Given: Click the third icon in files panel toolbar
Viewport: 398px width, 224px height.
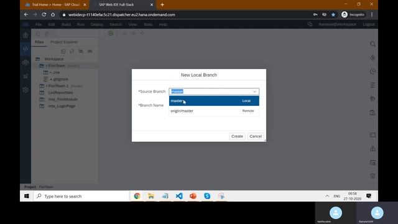Looking at the screenshot, I should pos(81,51).
